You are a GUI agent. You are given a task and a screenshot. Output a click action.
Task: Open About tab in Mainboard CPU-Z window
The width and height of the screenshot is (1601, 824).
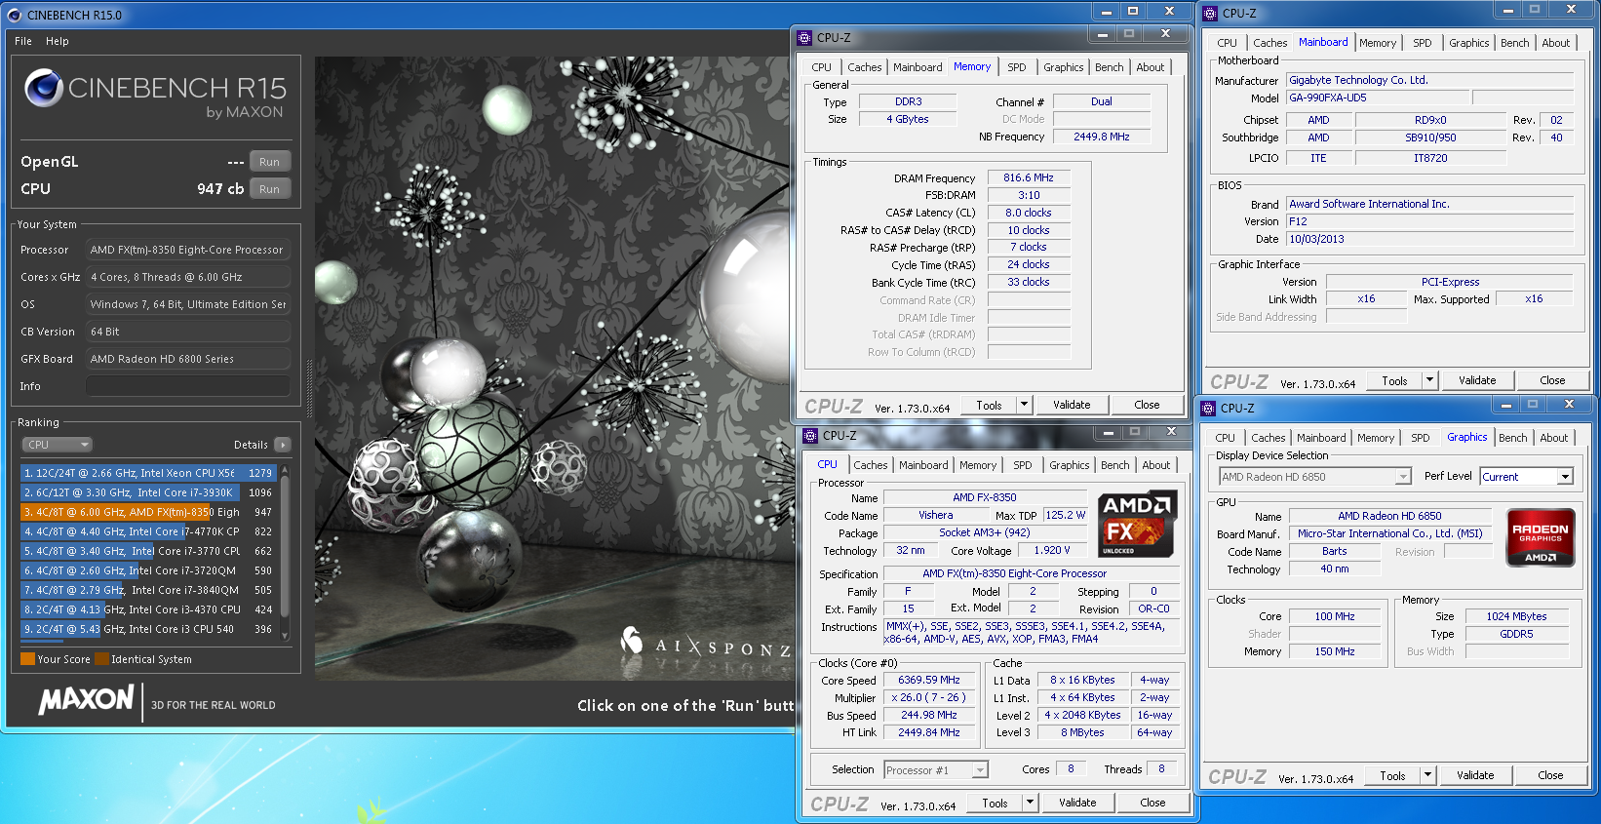click(x=1555, y=43)
